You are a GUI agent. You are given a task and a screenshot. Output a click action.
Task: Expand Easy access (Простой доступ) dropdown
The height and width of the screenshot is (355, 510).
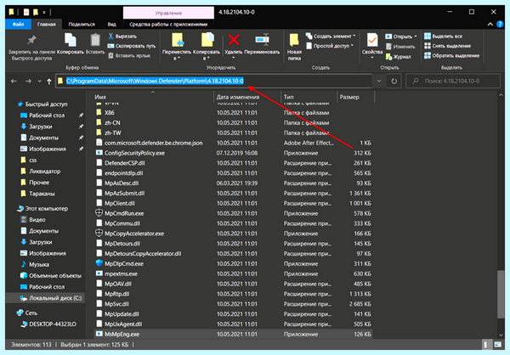(x=330, y=46)
